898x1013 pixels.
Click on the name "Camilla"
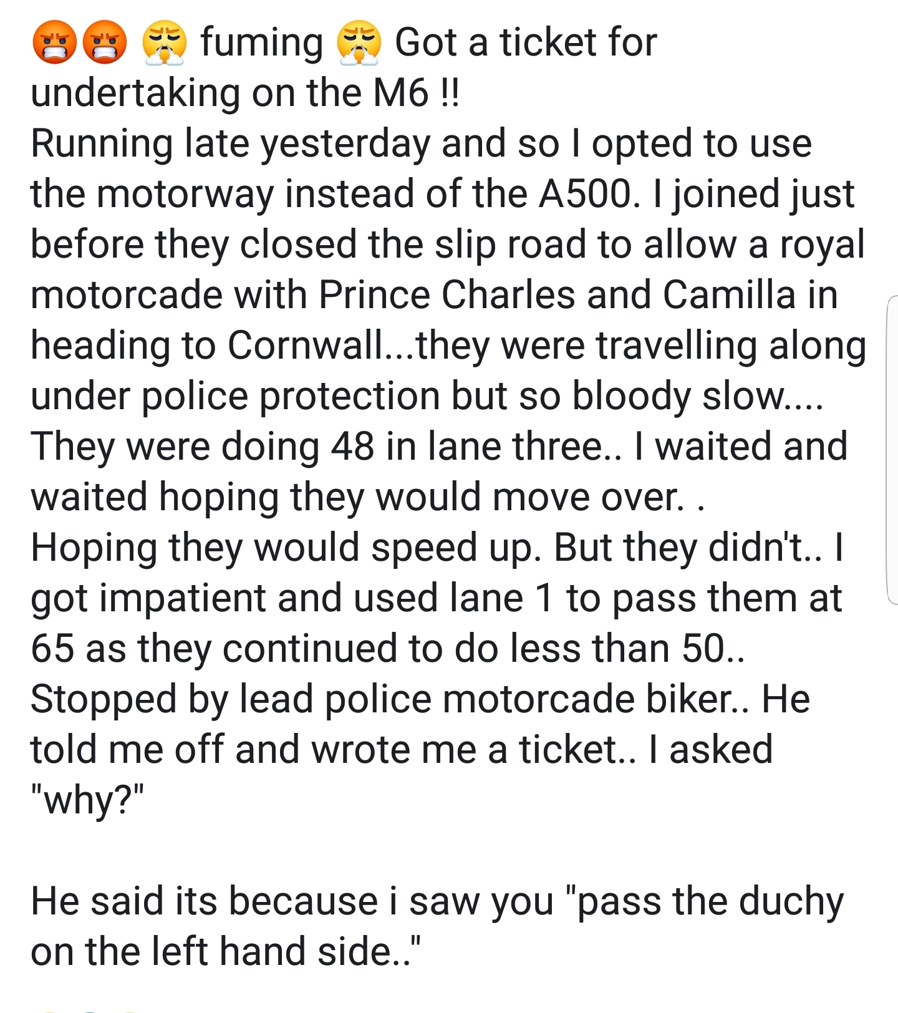729,294
